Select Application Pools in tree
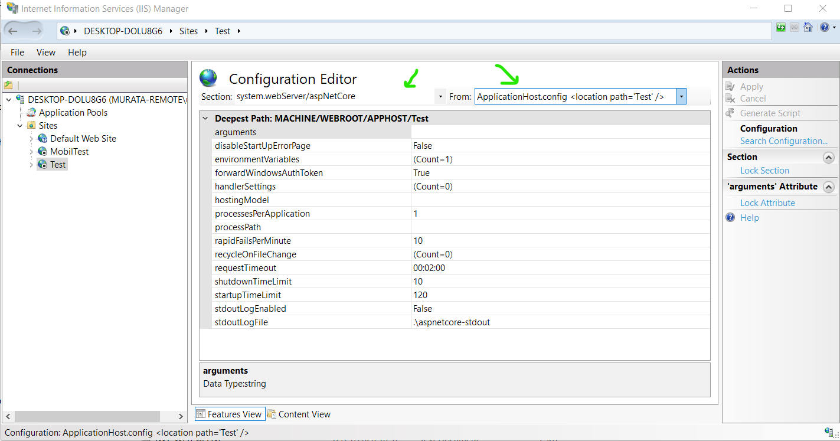 click(73, 112)
